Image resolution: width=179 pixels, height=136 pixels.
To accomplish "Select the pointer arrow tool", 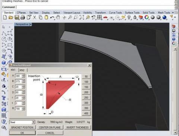I will coord(4,27).
